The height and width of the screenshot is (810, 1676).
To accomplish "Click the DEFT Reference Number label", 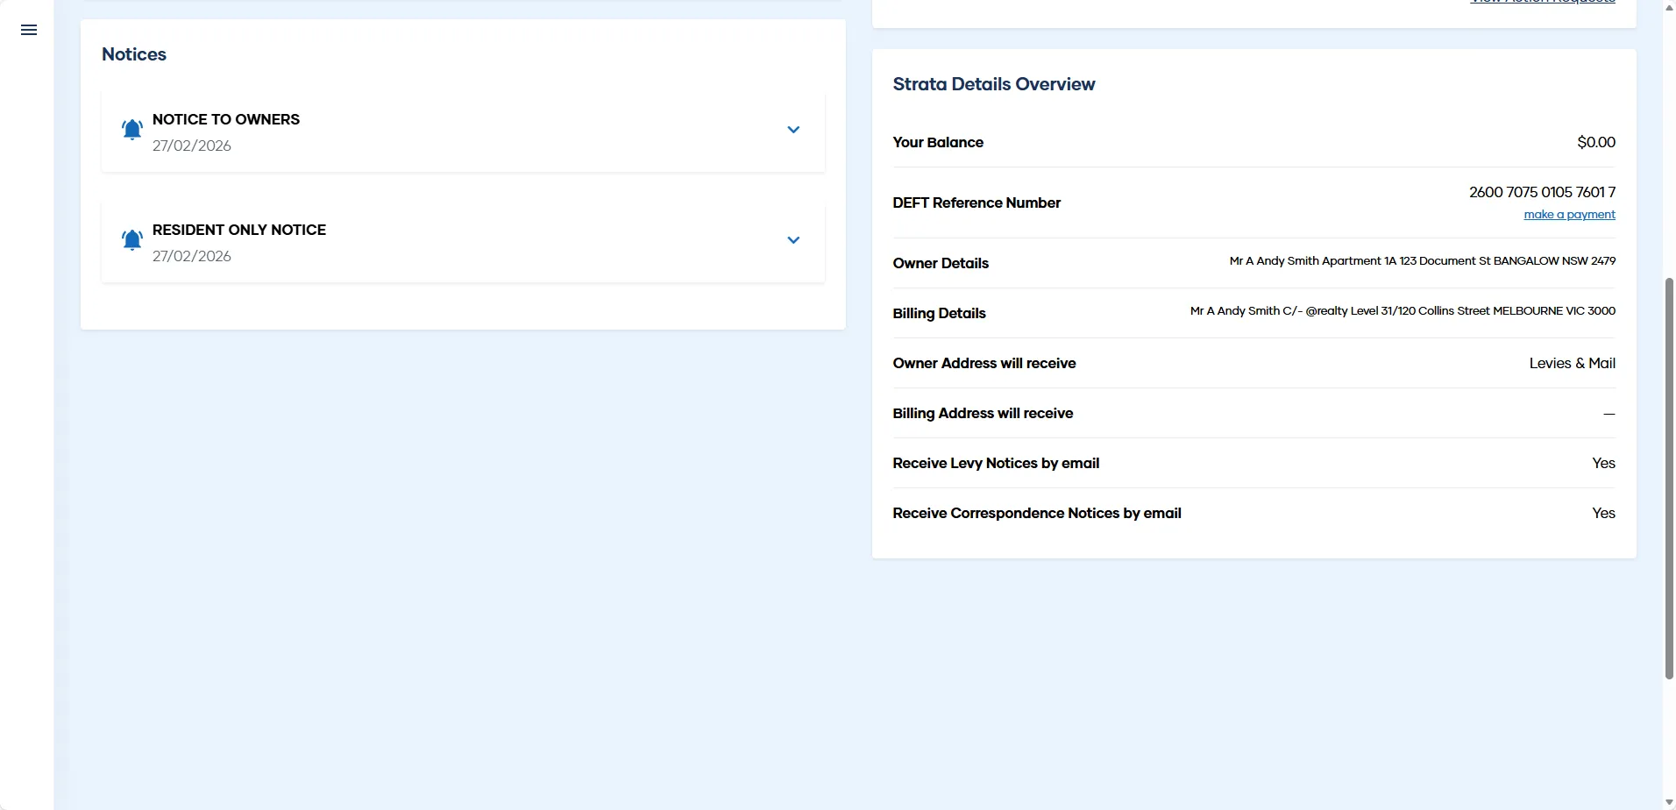I will click(976, 202).
